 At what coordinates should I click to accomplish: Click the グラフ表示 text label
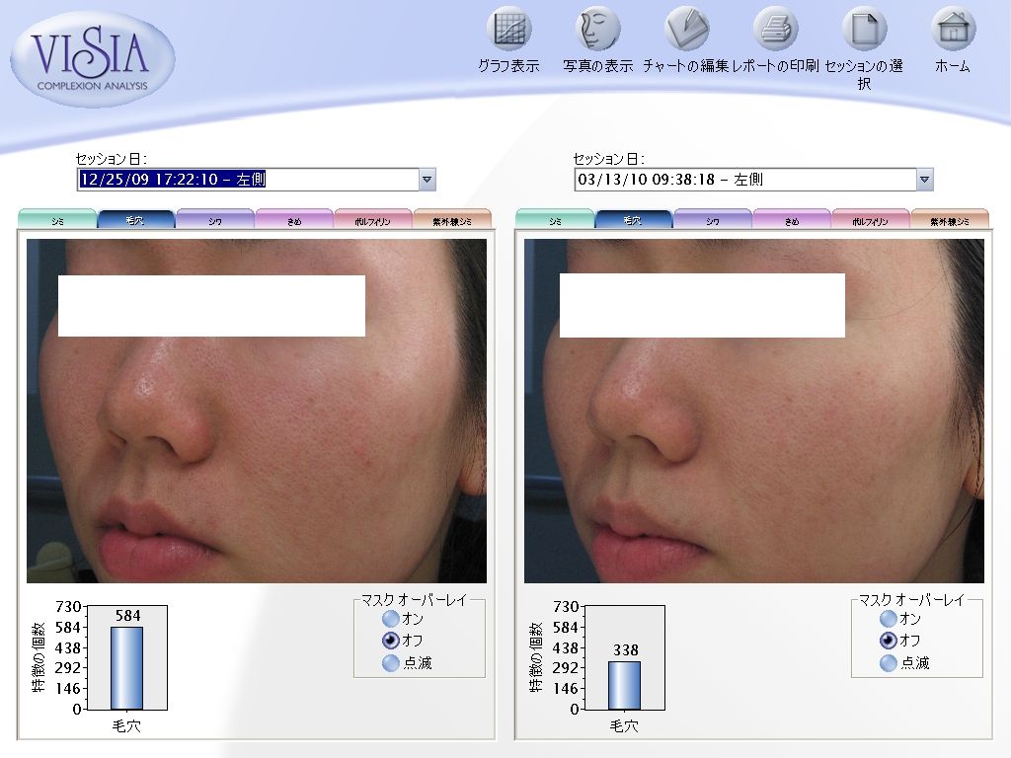coord(508,66)
